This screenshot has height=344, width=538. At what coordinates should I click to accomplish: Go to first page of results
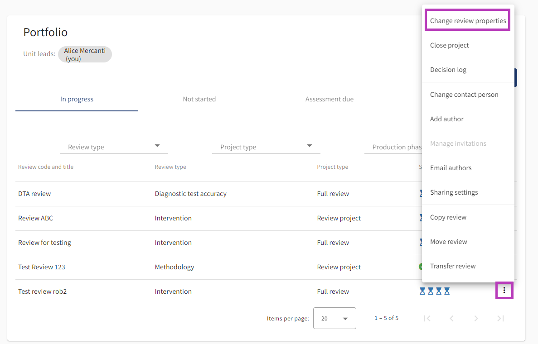coord(427,318)
